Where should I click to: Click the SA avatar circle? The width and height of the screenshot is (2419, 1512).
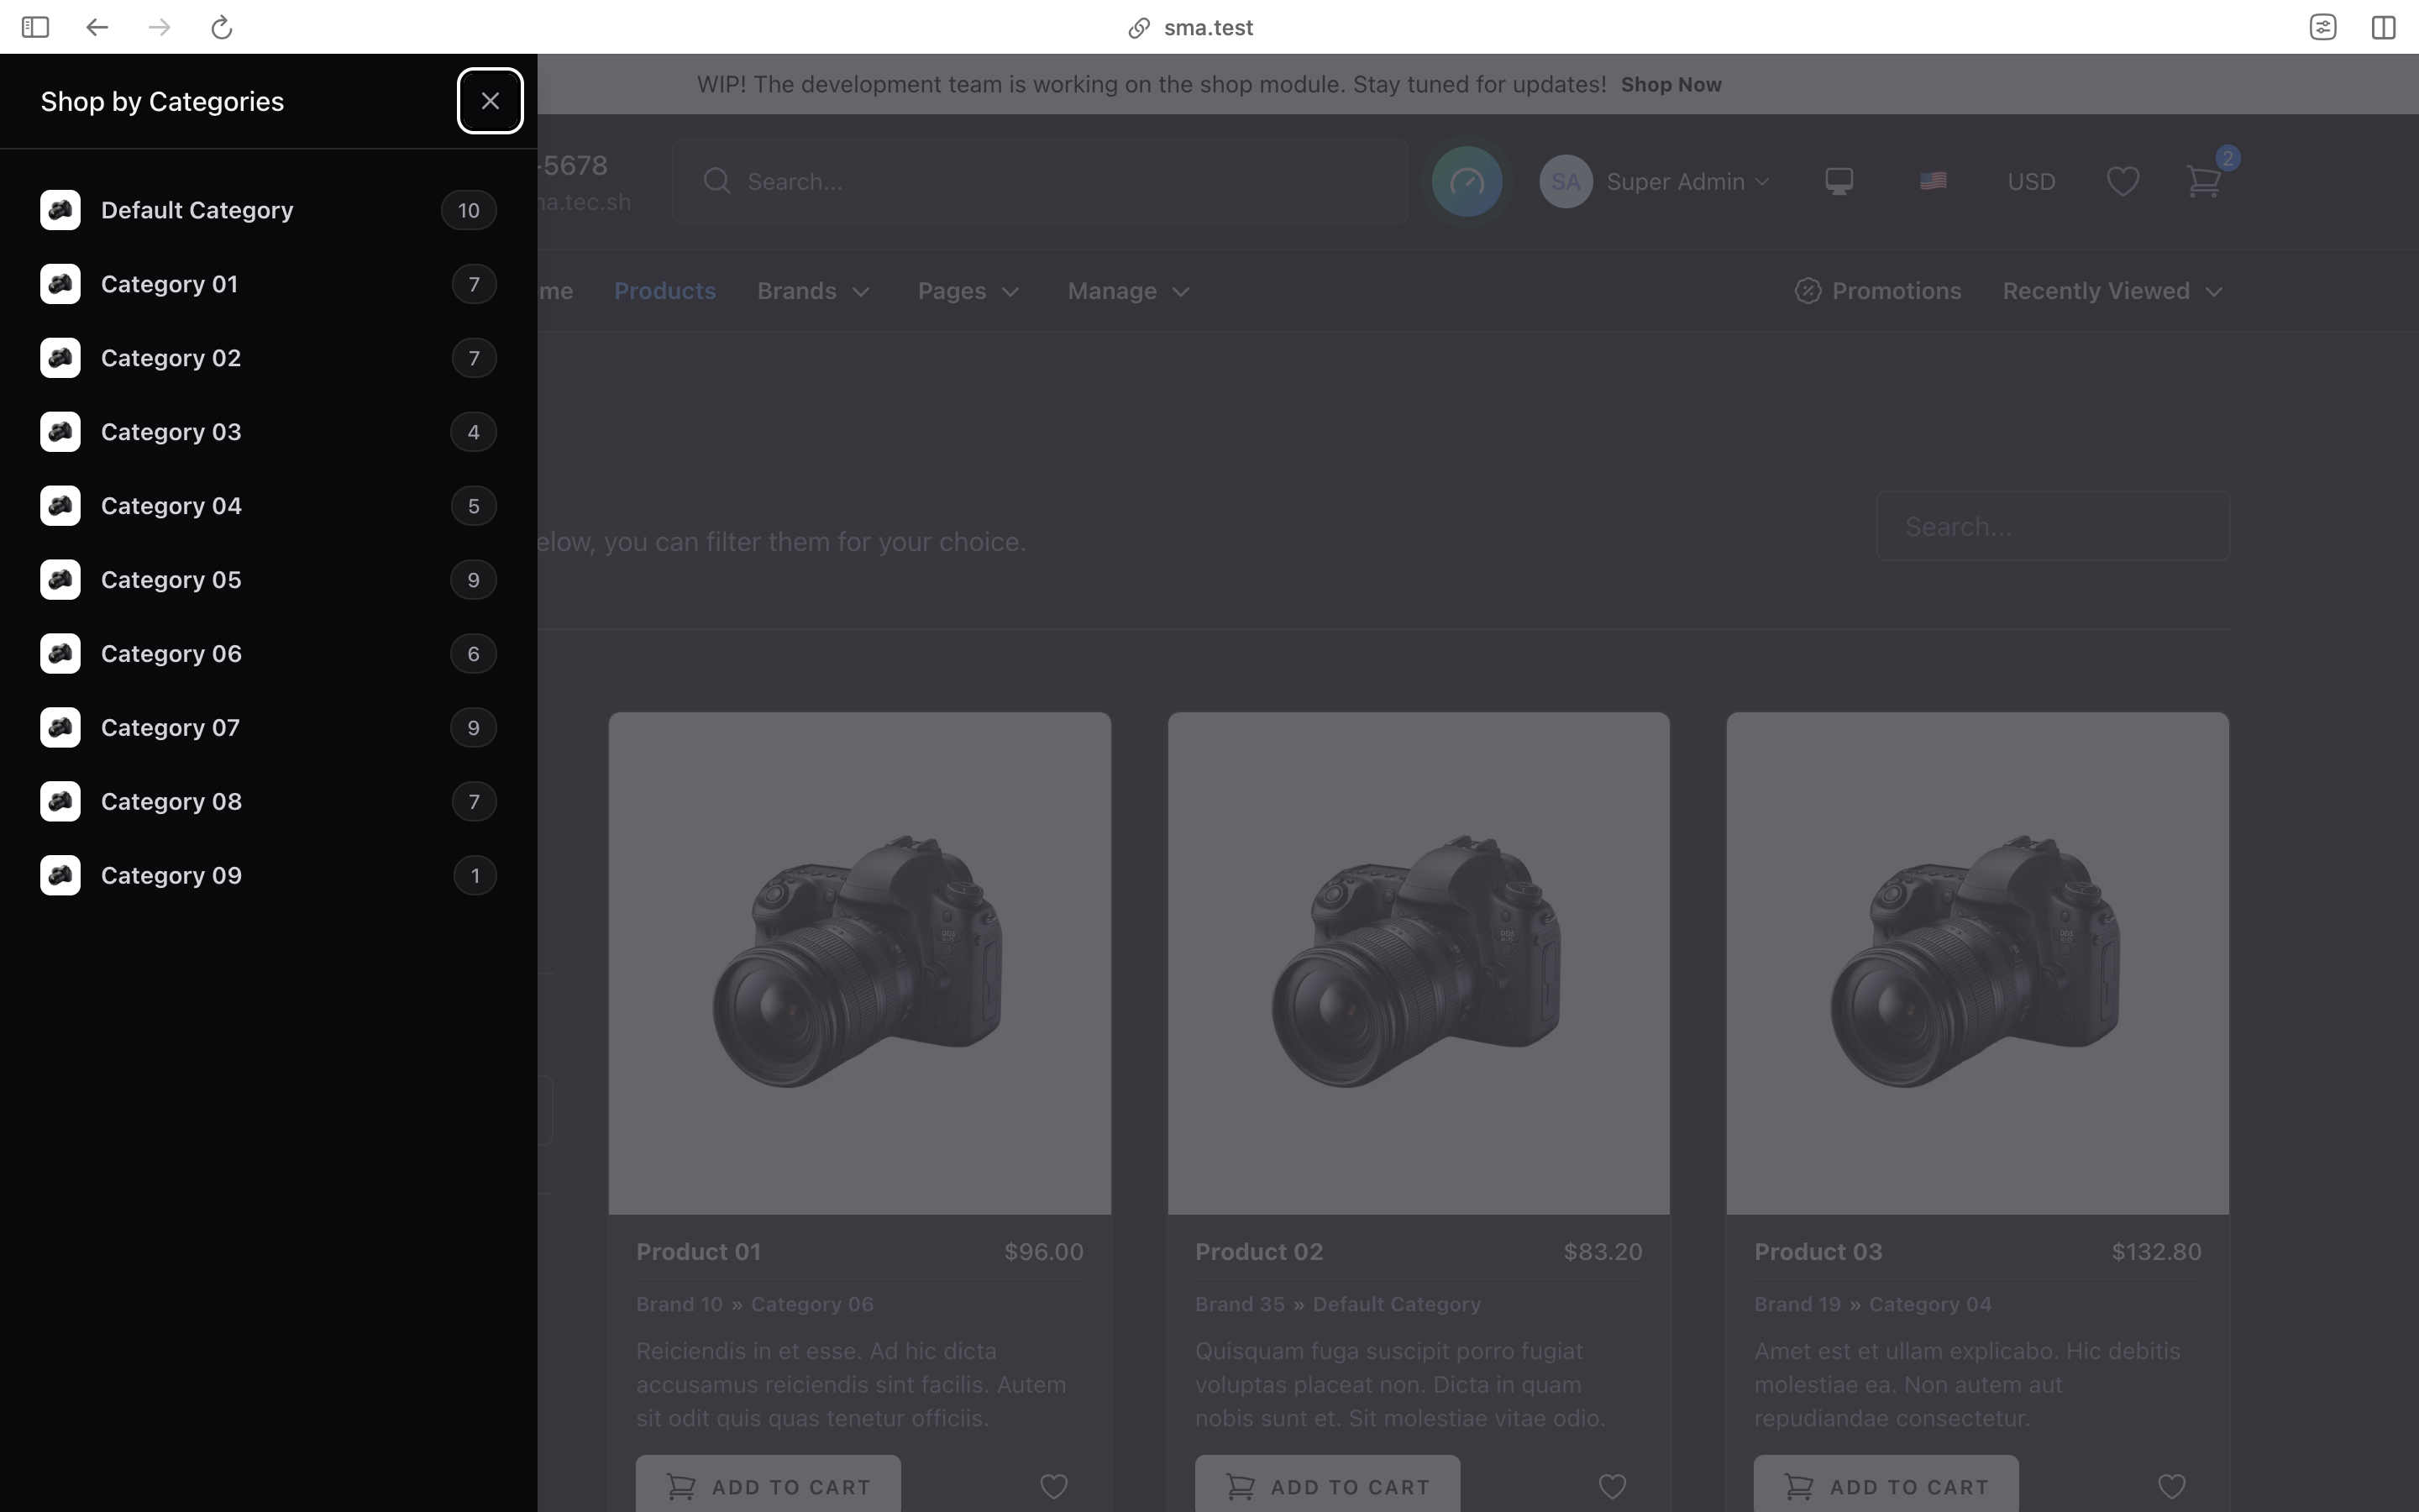[1566, 181]
